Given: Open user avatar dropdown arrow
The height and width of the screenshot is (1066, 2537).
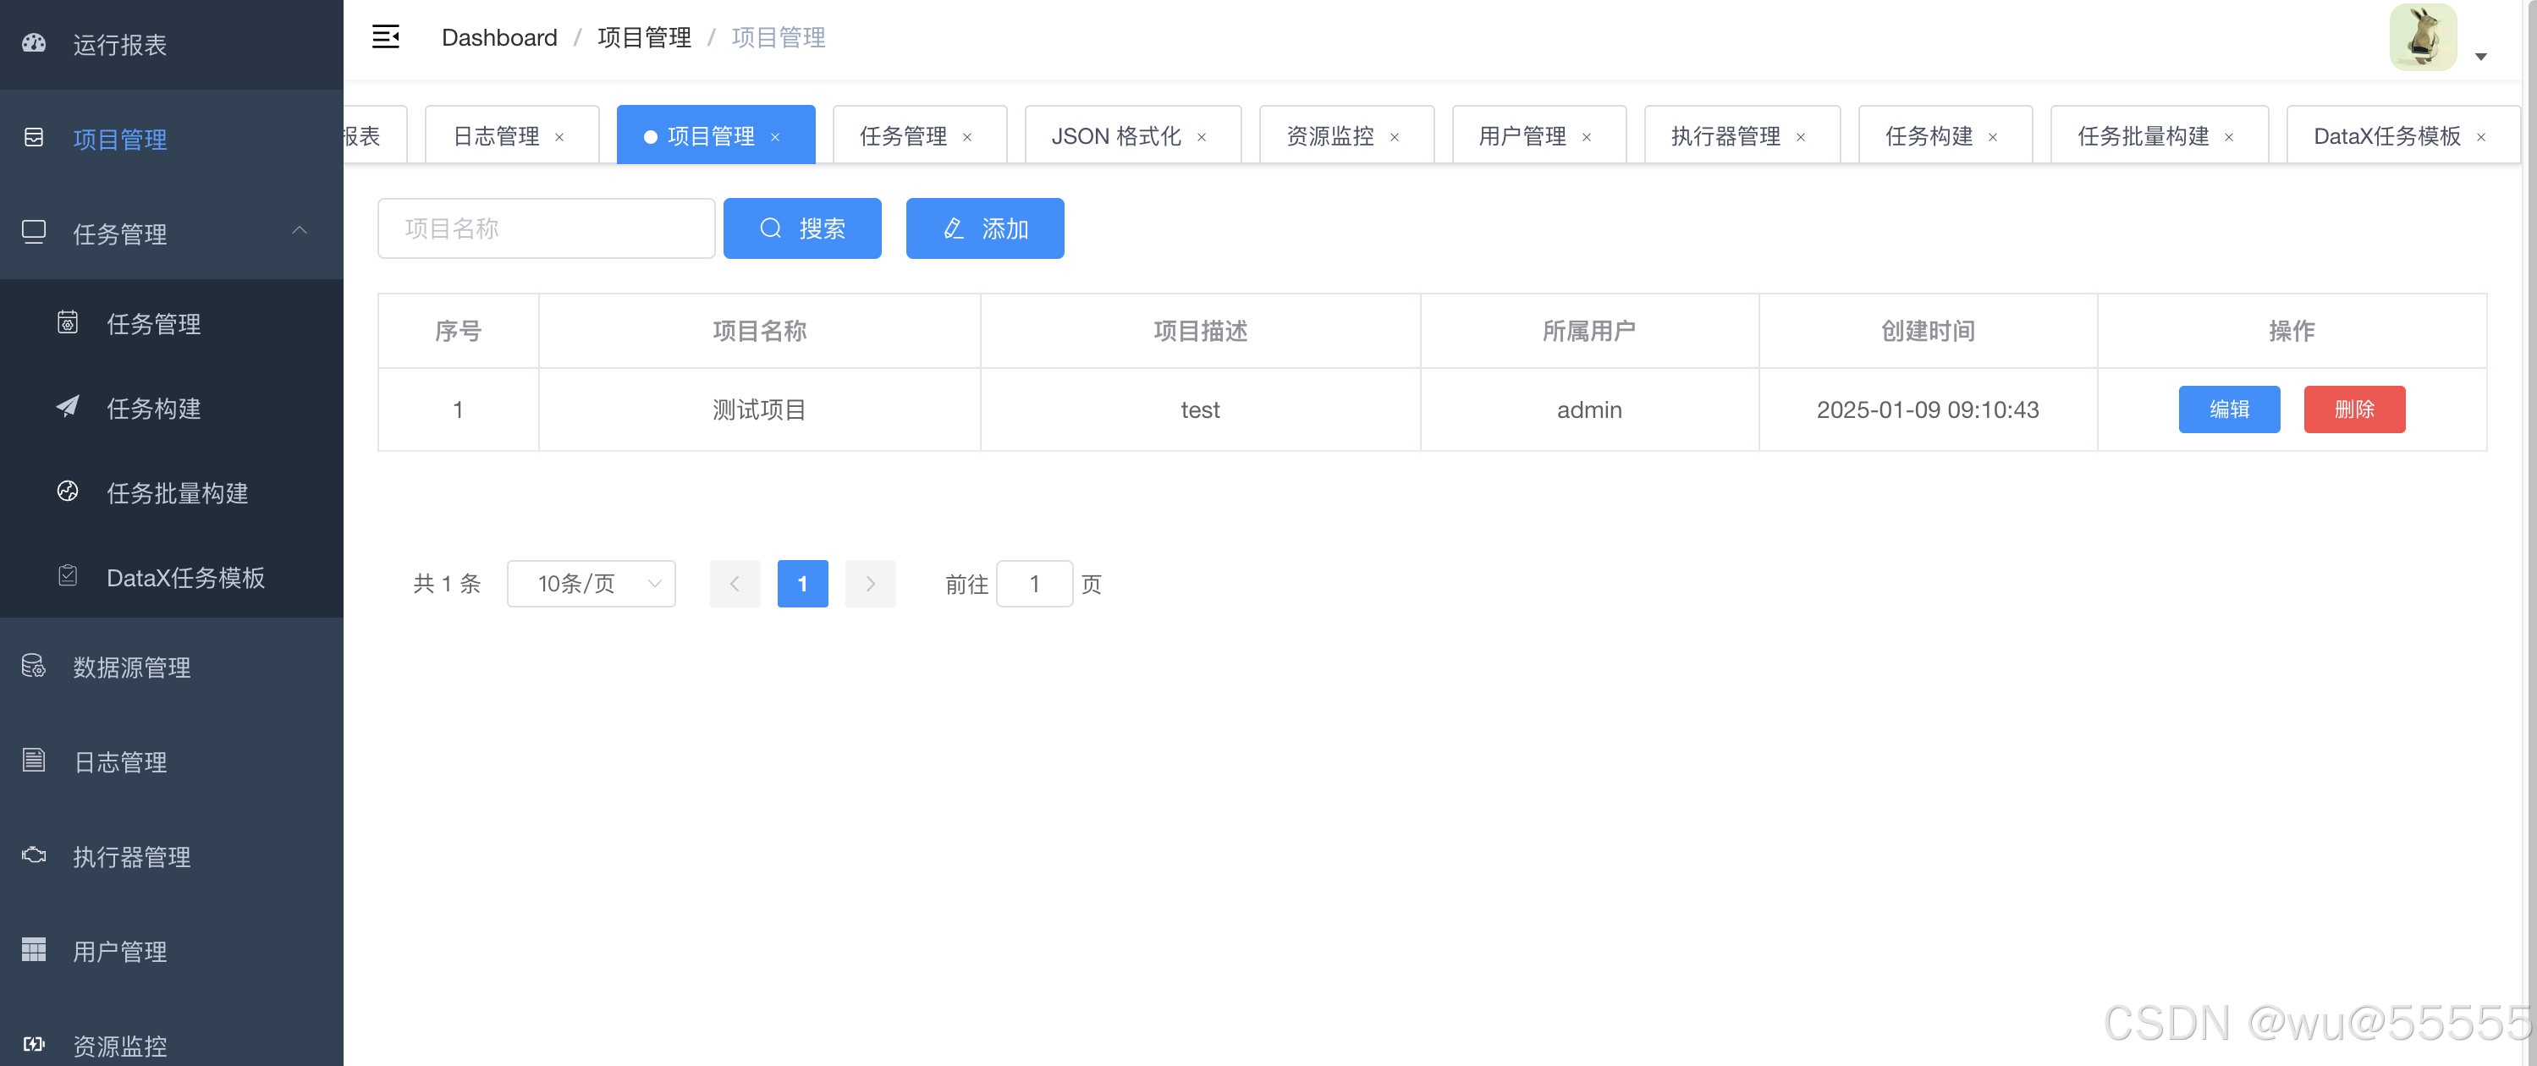Looking at the screenshot, I should click(2481, 57).
